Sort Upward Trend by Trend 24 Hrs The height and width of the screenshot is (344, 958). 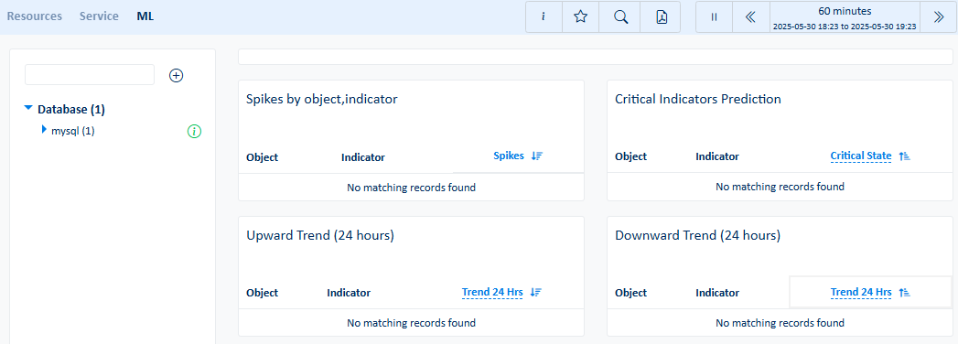coord(492,292)
